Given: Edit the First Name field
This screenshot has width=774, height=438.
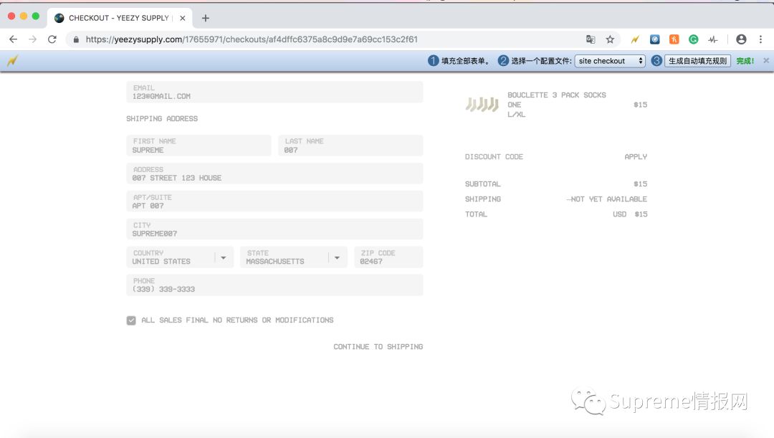Looking at the screenshot, I should point(199,146).
